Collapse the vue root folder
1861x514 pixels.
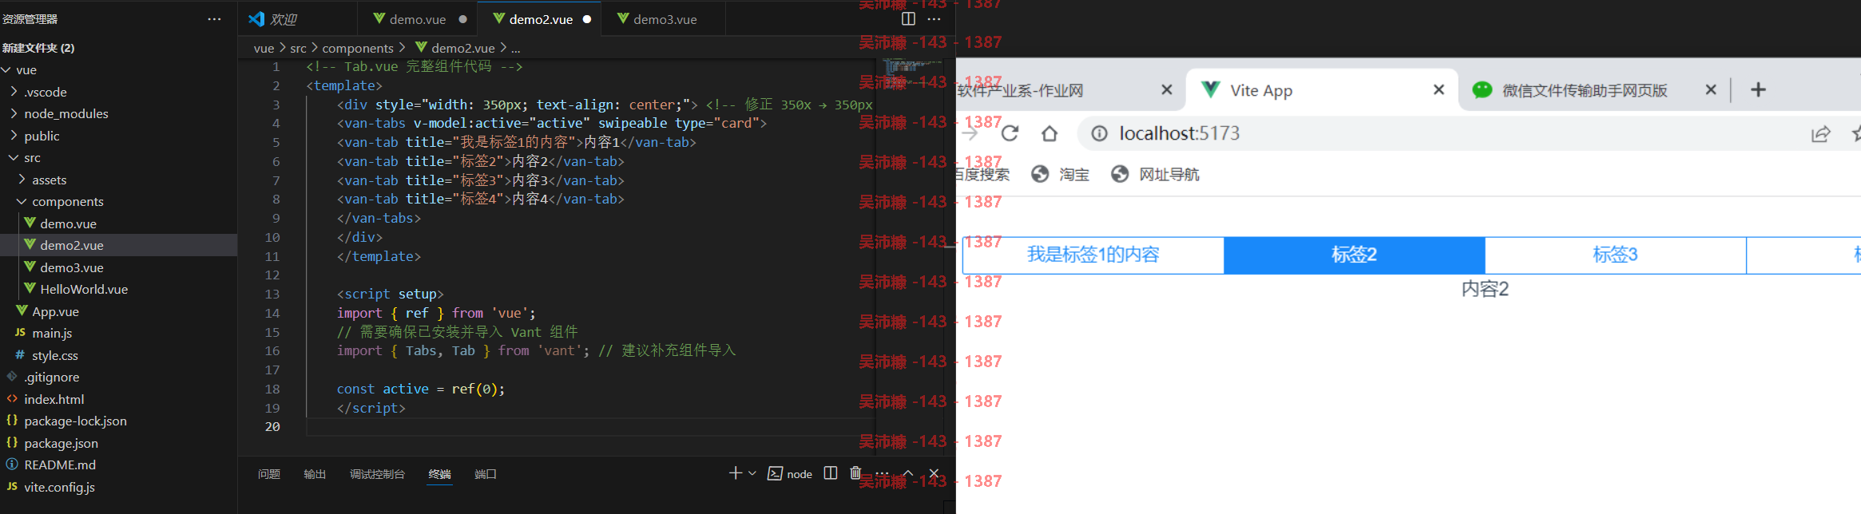[6, 70]
